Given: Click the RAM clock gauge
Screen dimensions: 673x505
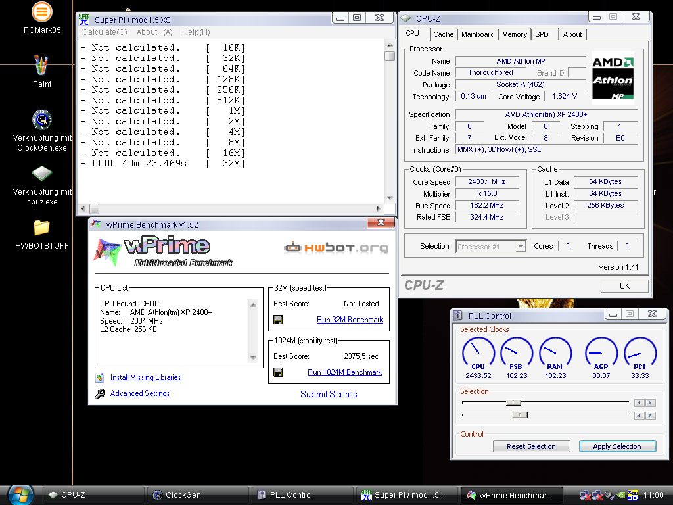Looking at the screenshot, I should coord(555,353).
